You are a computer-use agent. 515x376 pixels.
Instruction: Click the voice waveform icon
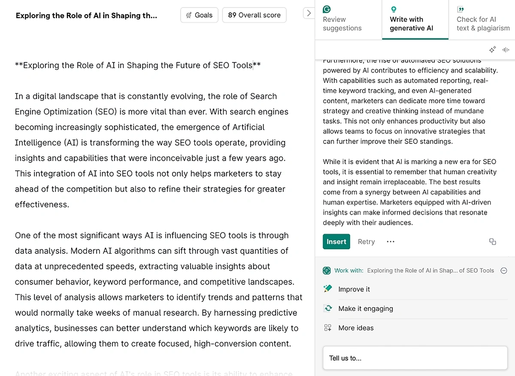point(506,50)
